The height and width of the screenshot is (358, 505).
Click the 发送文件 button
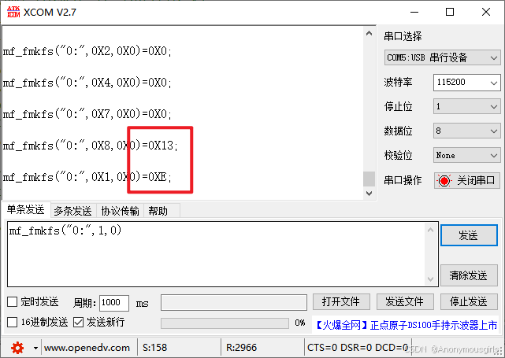(x=405, y=301)
